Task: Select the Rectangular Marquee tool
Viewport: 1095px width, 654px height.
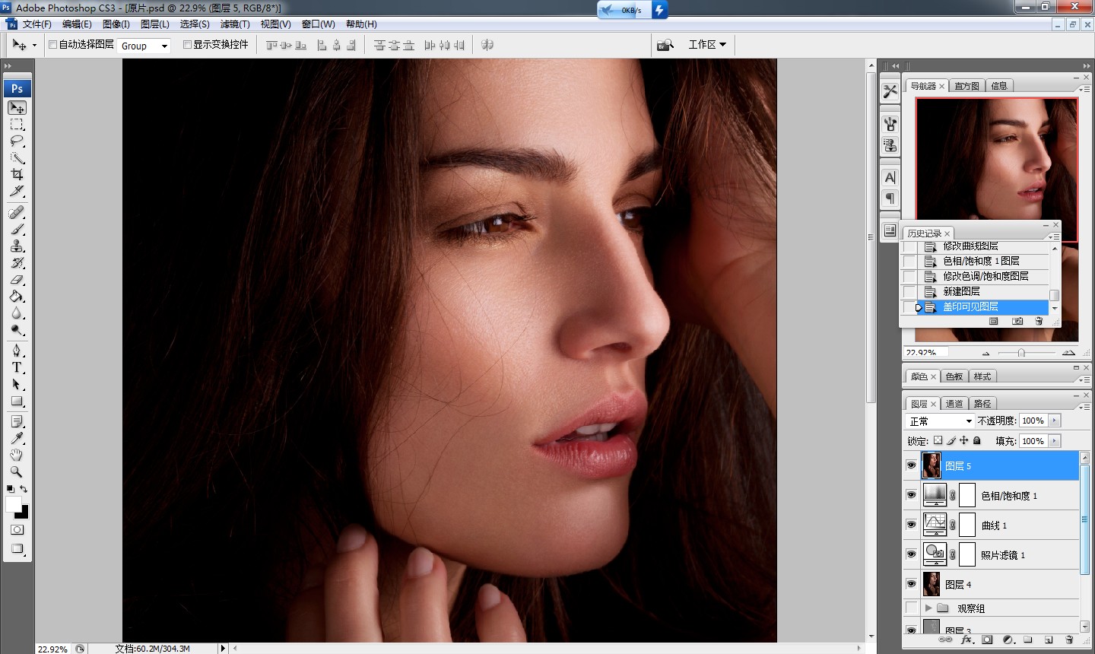Action: tap(17, 125)
